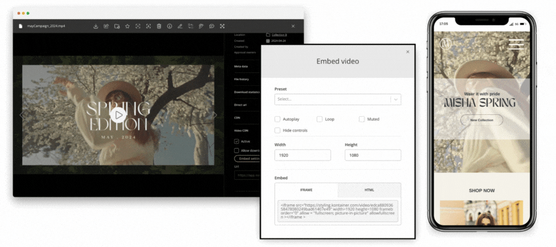Play the Spring Edition video
This screenshot has width=556, height=247.
pos(118,115)
